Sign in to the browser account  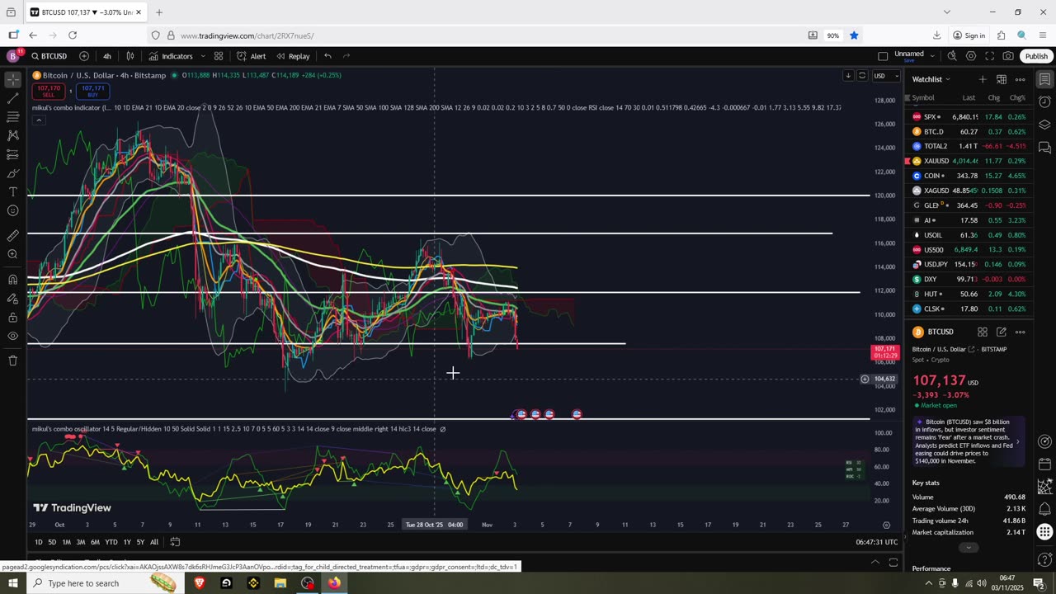pyautogui.click(x=969, y=35)
